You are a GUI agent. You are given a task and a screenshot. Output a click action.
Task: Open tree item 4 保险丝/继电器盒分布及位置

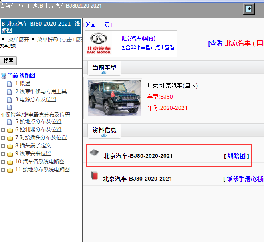pos(35,115)
